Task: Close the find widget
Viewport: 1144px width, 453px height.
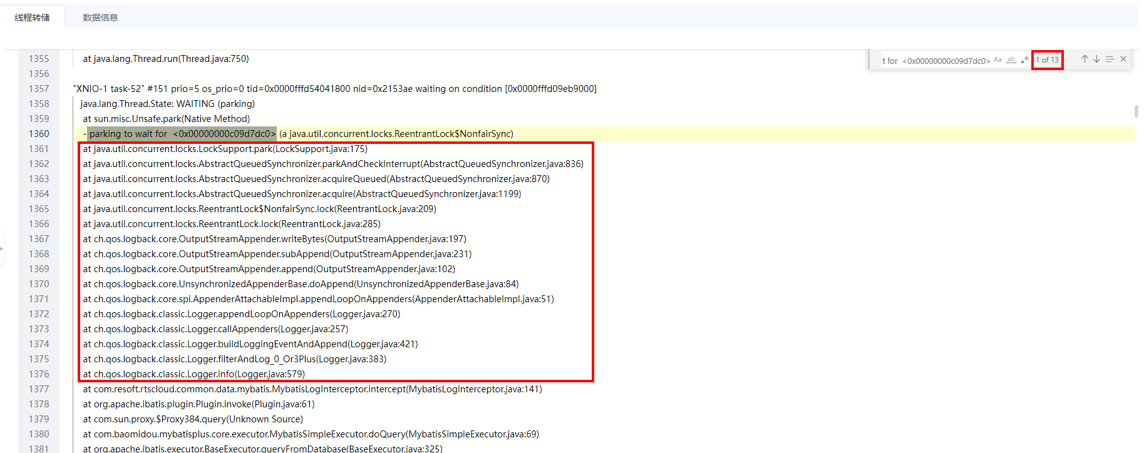Action: 1123,59
